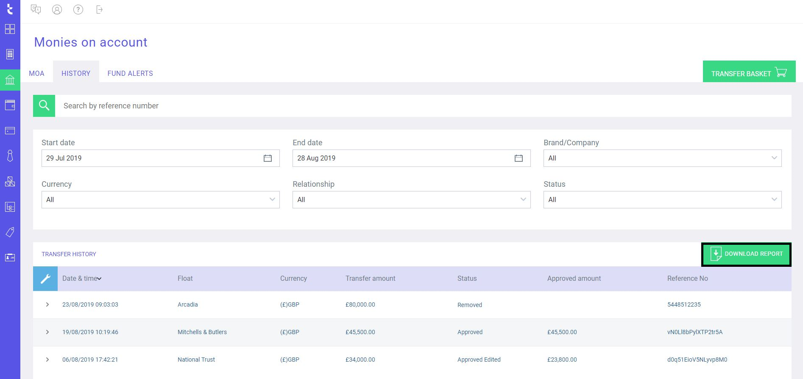This screenshot has height=379, width=803.
Task: Open the user profile icon in header
Action: [57, 10]
